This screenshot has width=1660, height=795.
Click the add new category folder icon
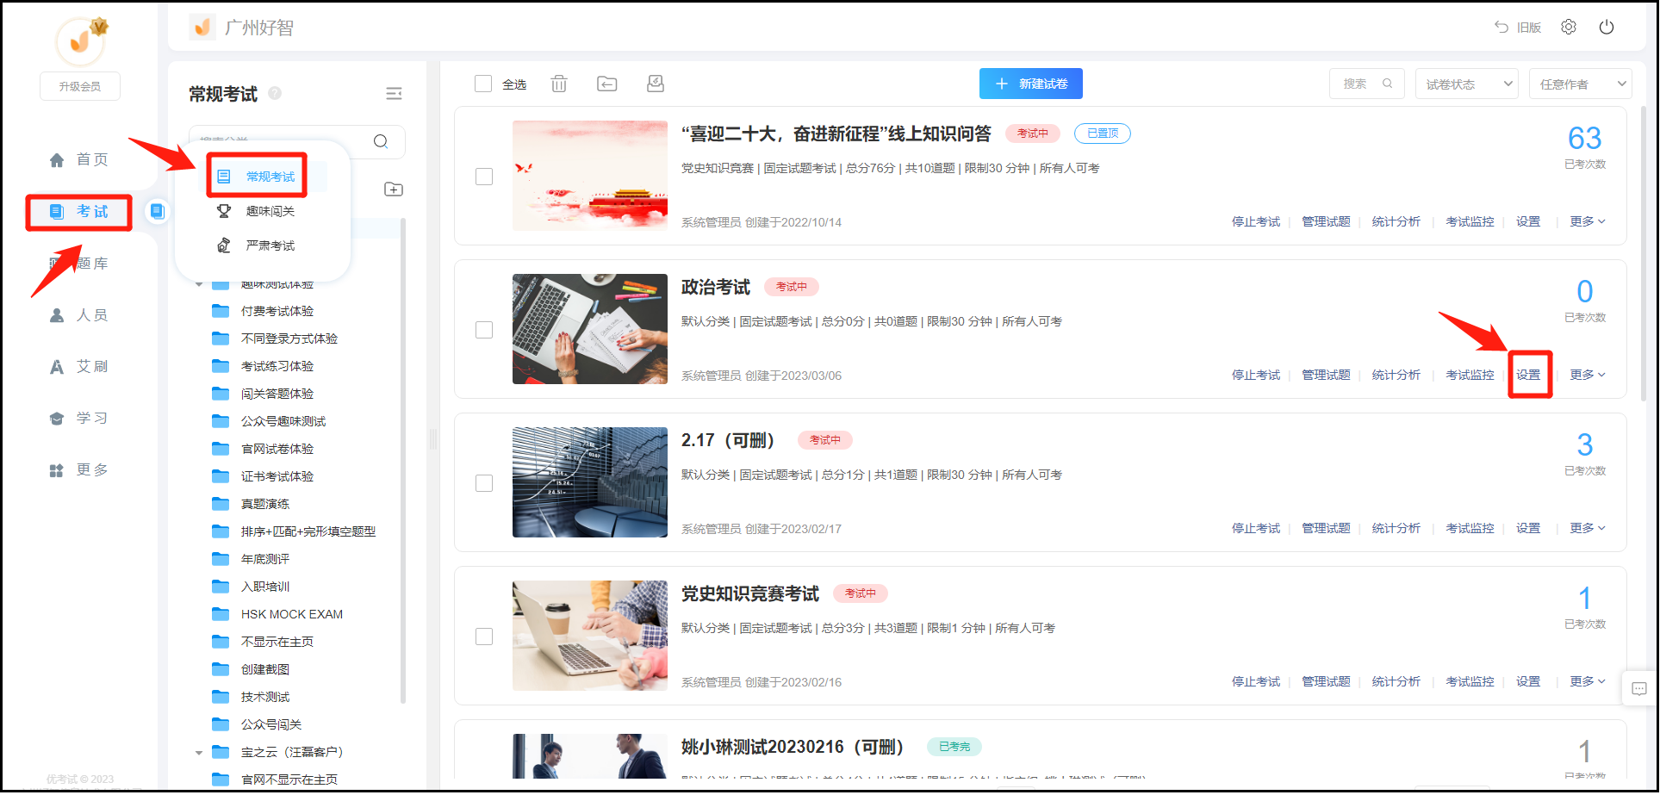pos(394,189)
